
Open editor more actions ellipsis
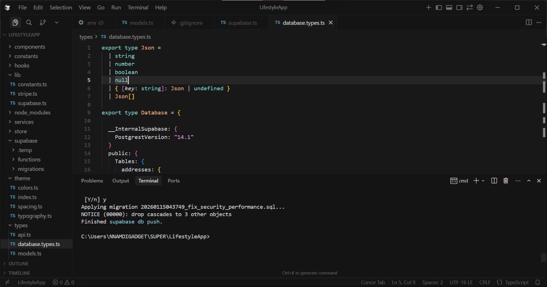coord(540,22)
